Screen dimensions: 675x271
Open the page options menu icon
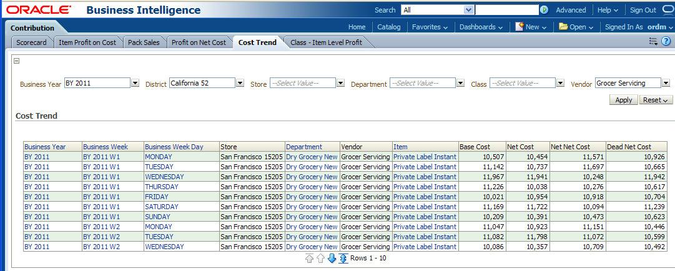pos(653,42)
